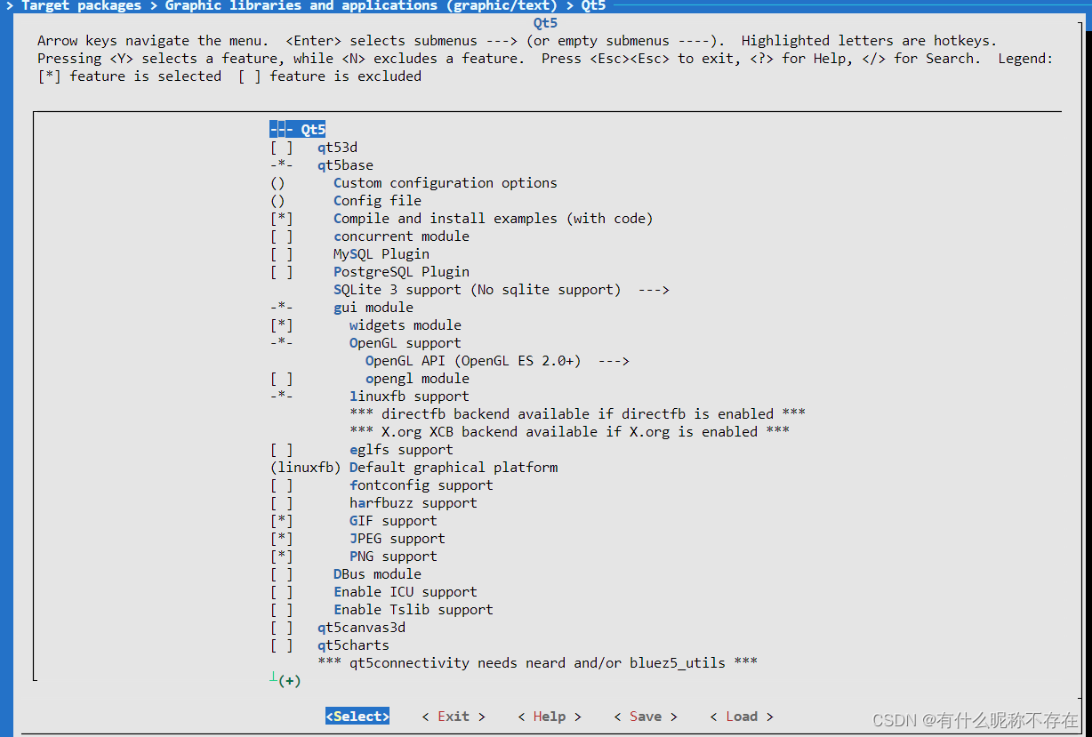This screenshot has height=737, width=1092.
Task: Click the directfb backend note line
Action: click(578, 414)
